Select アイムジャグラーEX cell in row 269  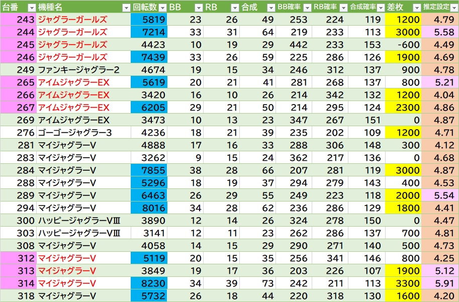point(83,120)
